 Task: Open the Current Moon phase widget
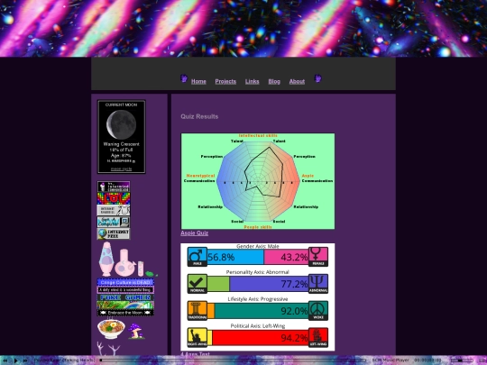[x=122, y=137]
